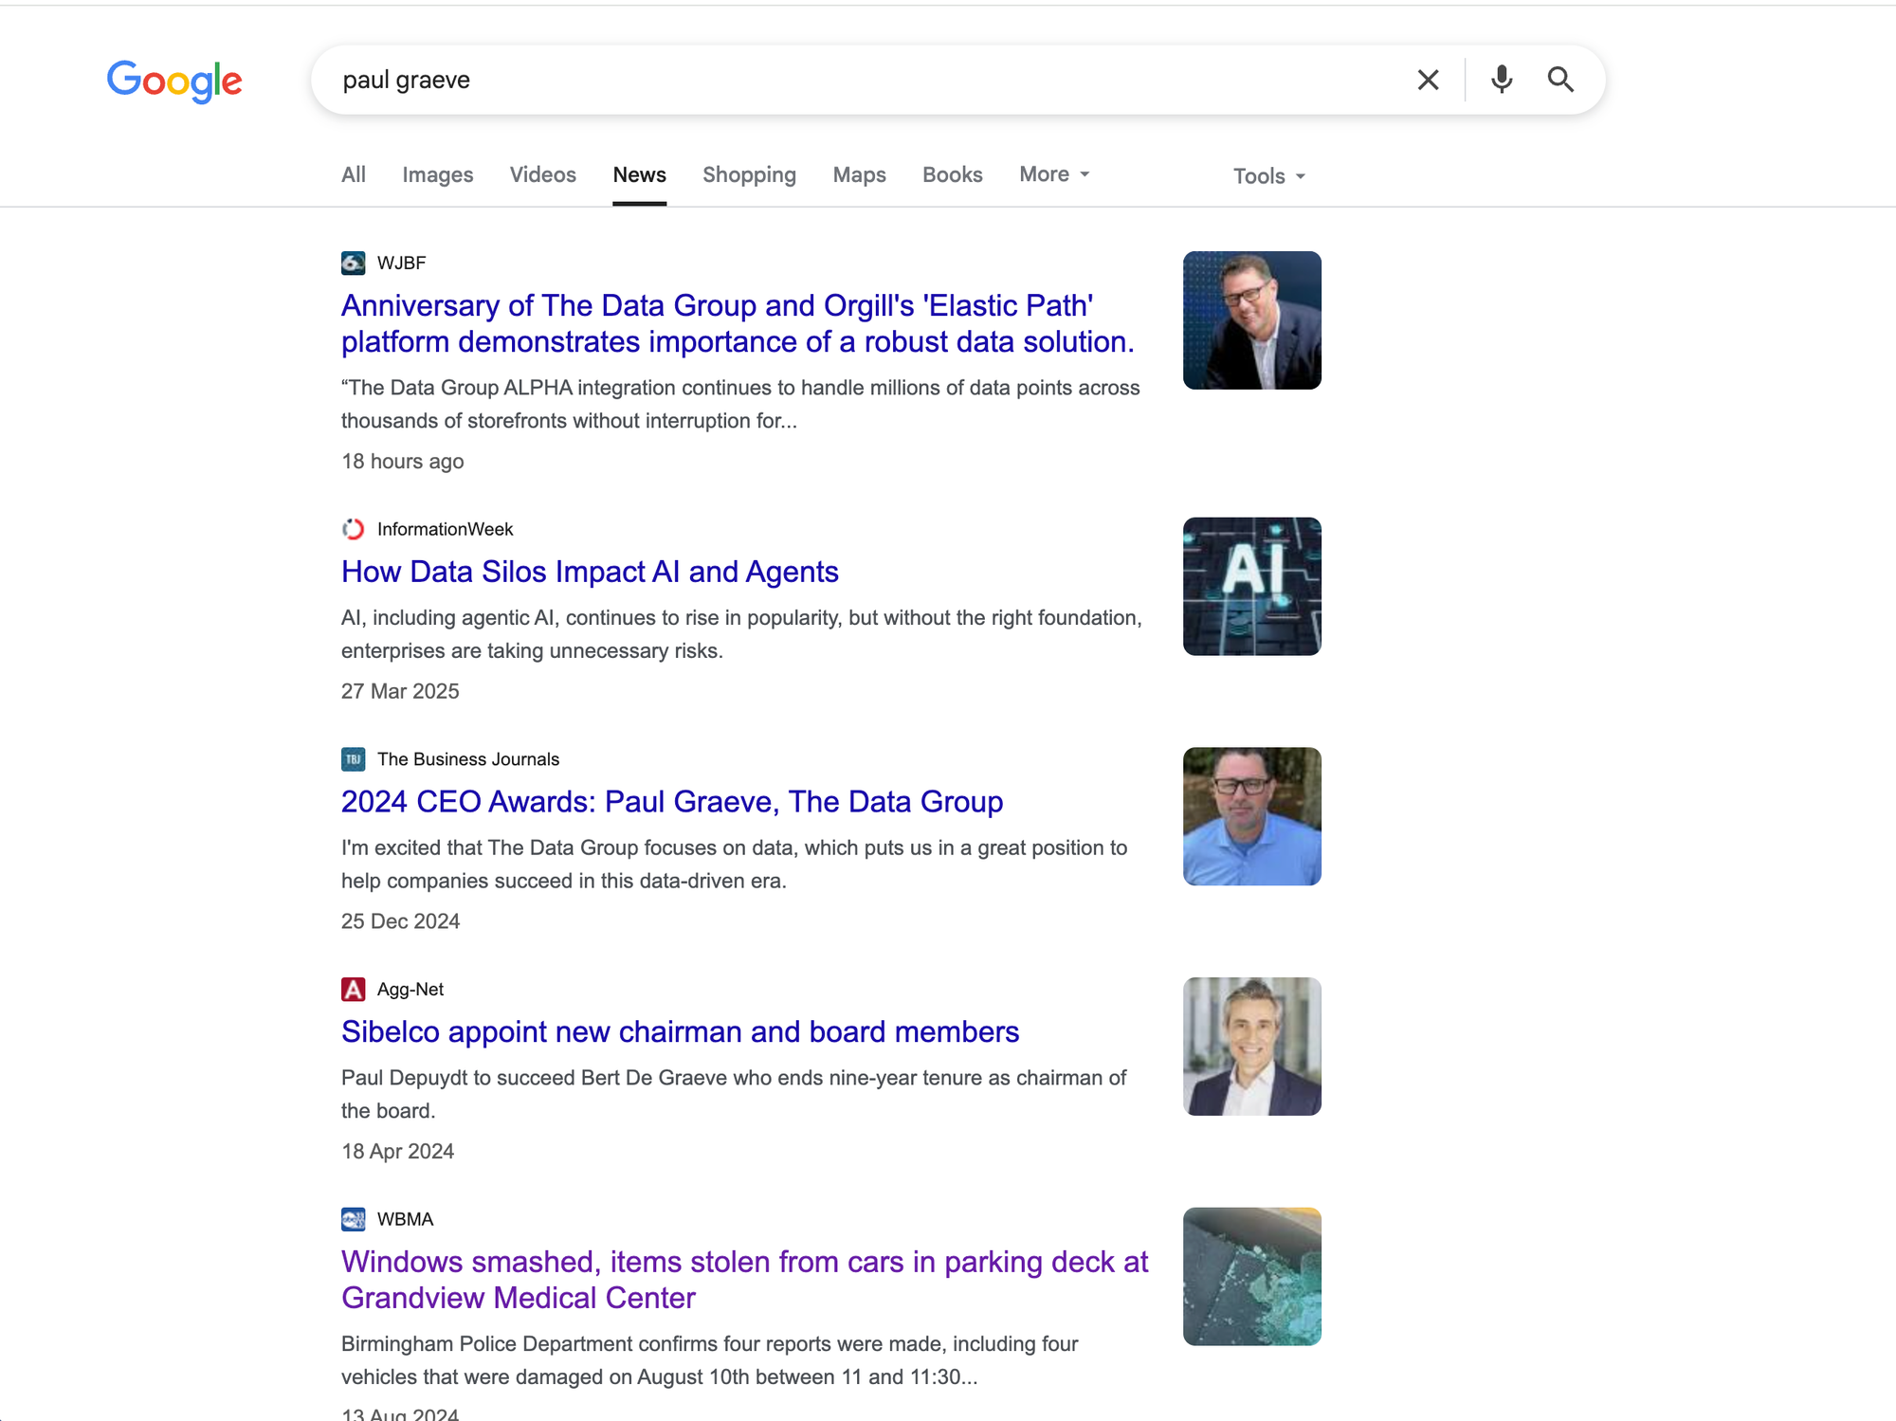Click the InformationWeek source favicon
This screenshot has width=1896, height=1421.
(x=353, y=529)
